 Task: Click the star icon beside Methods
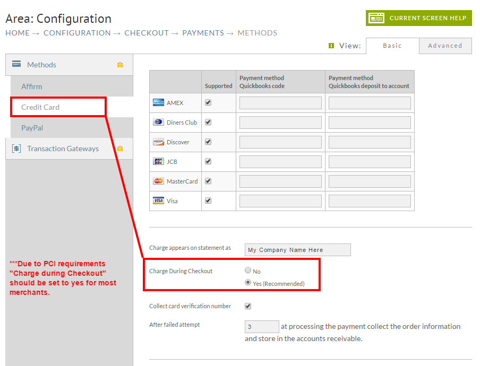tap(120, 65)
